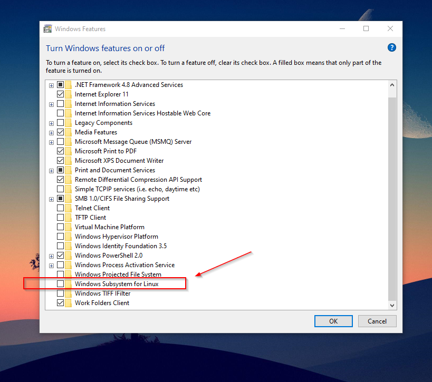Click the Windows Features title bar icon
This screenshot has height=382, width=432.
point(47,28)
